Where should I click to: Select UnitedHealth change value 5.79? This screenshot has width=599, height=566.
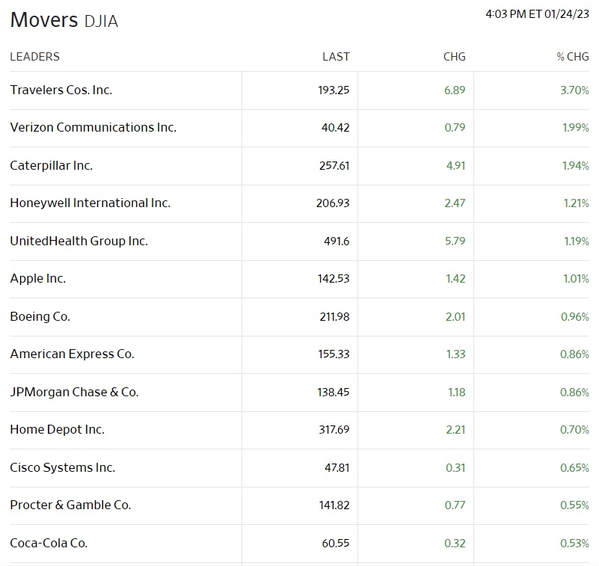click(x=455, y=242)
